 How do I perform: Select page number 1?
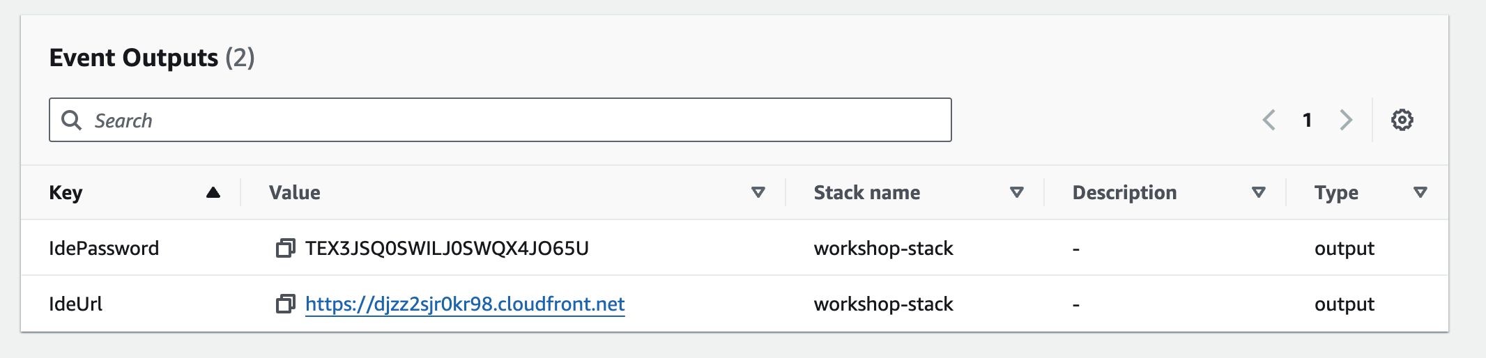(1308, 120)
